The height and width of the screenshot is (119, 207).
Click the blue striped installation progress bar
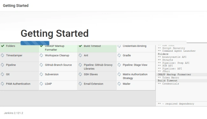(x=35, y=43)
